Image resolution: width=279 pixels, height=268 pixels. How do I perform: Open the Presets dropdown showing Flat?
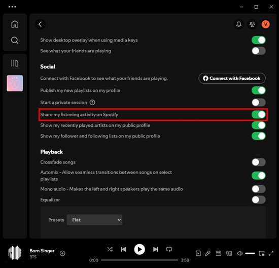pyautogui.click(x=94, y=220)
